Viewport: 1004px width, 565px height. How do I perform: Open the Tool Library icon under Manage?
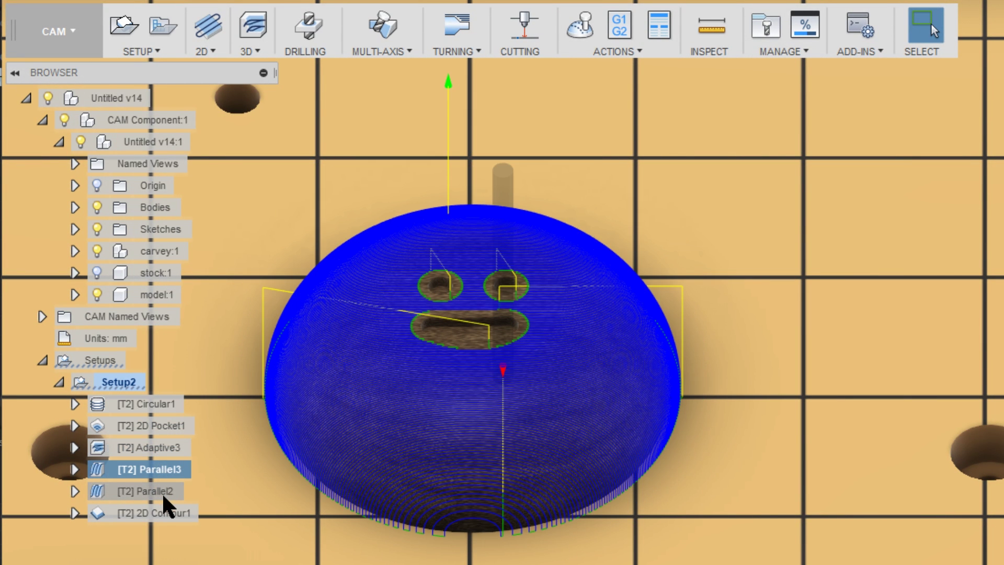pos(765,25)
